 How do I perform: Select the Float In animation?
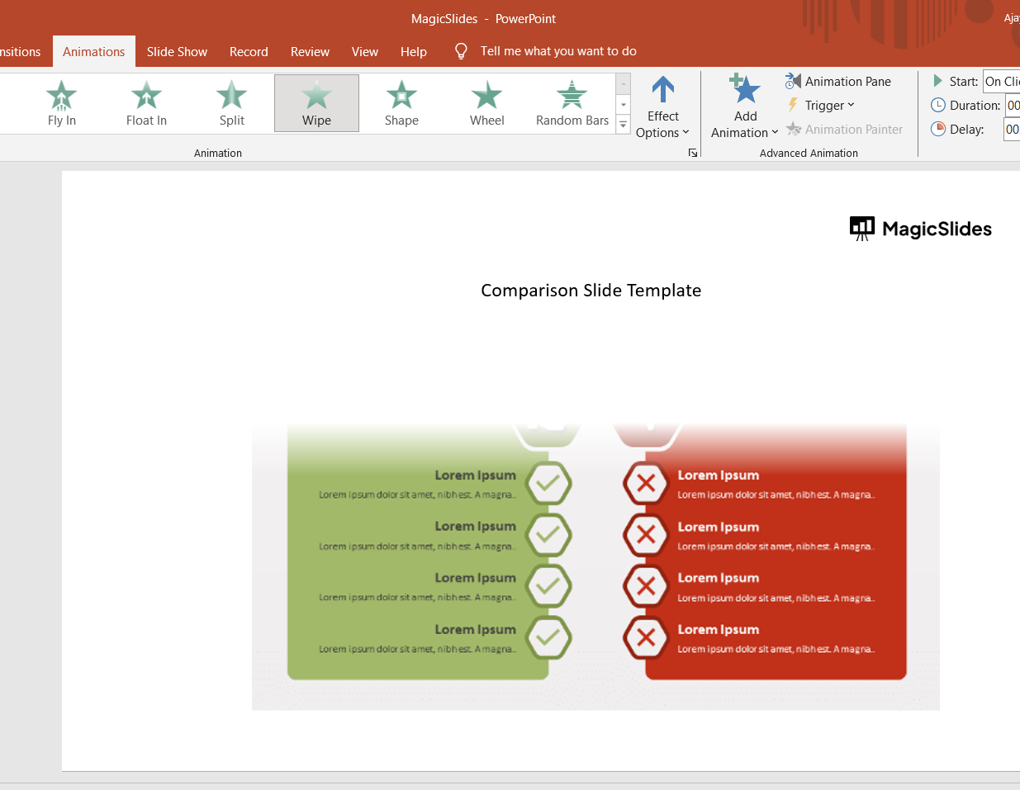tap(146, 103)
